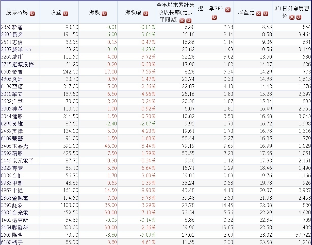Select the 6180橘子 row name
The image size is (312, 245).
[12, 242]
